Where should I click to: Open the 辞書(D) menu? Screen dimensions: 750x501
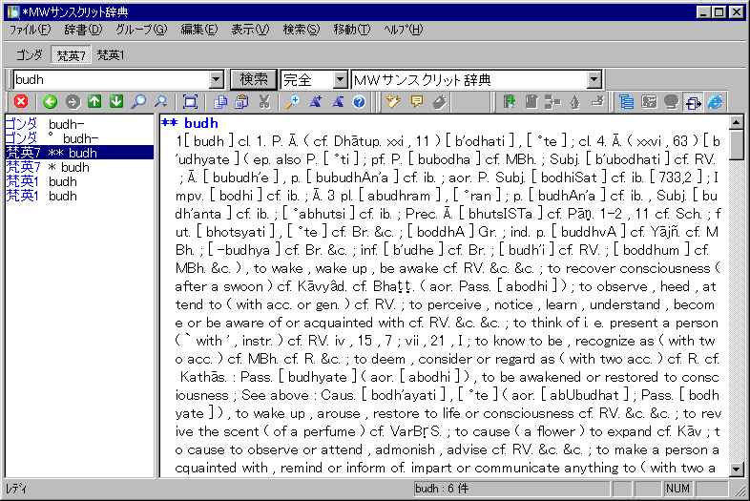(x=83, y=30)
